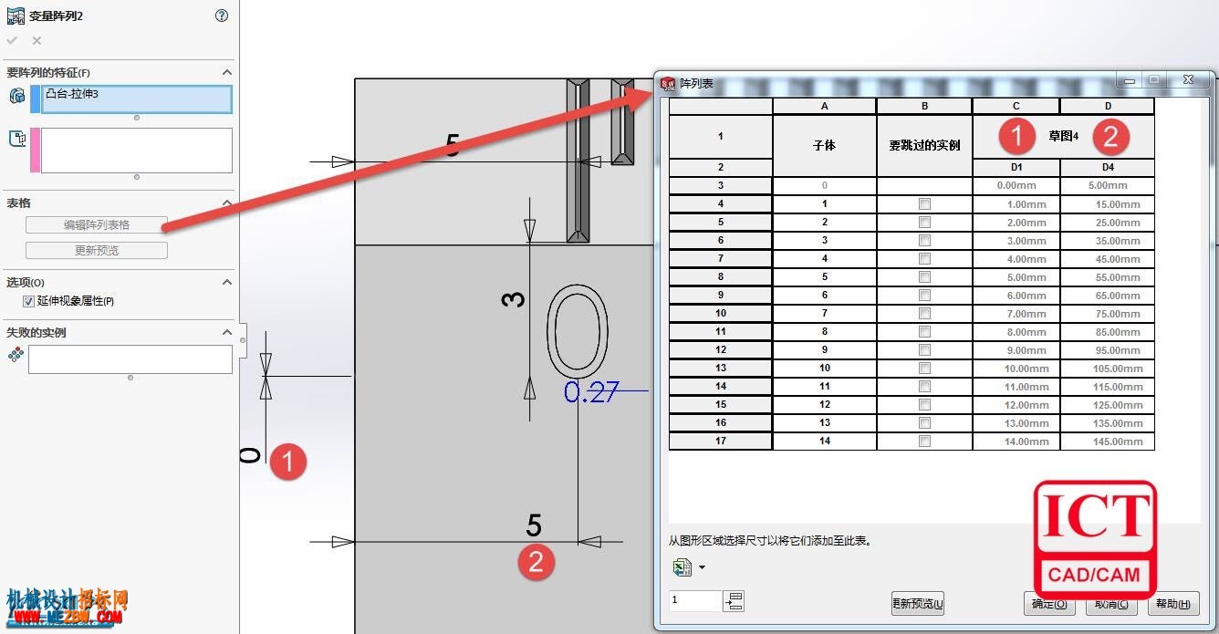The image size is (1219, 634).
Task: Click the 14.00mm cell
Action: click(1016, 442)
